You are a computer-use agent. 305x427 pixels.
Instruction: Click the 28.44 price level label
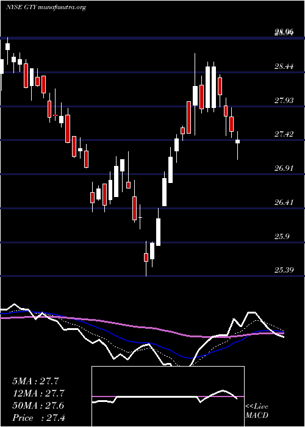pos(284,66)
